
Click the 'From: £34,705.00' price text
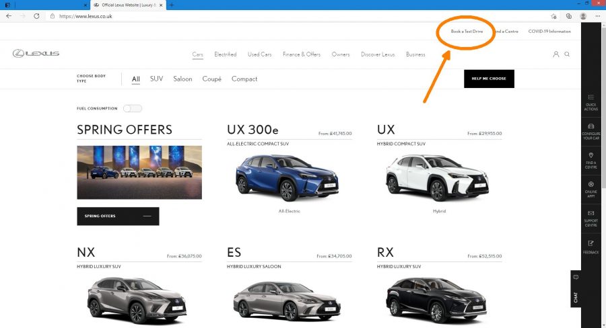click(334, 256)
